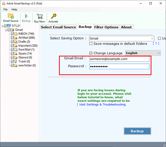The width and height of the screenshot is (166, 147).
Task: Click the STL21 computer icon
Action: click(x=9, y=26)
